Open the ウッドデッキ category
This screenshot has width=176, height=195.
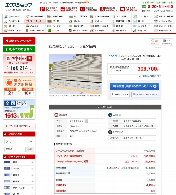[x=13, y=21]
